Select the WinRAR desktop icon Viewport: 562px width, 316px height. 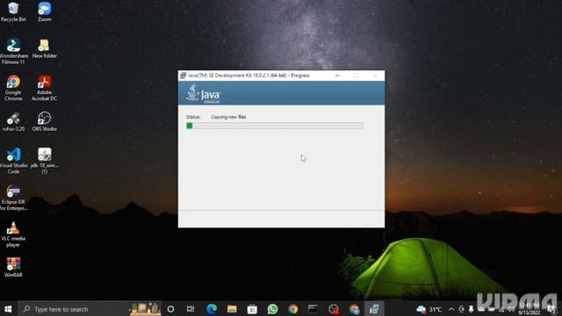tap(13, 268)
